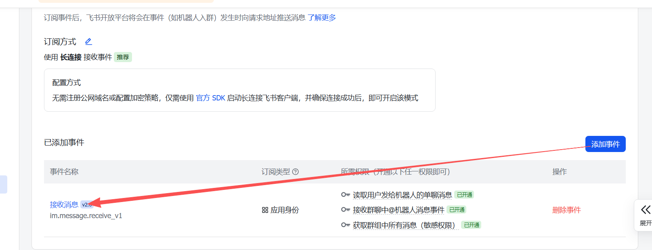Open the 获取群组中所有消息（敏感权限） permission
The height and width of the screenshot is (250, 652).
[405, 225]
